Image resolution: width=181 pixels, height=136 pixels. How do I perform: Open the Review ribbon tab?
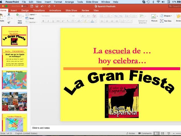pyautogui.click(x=85, y=11)
